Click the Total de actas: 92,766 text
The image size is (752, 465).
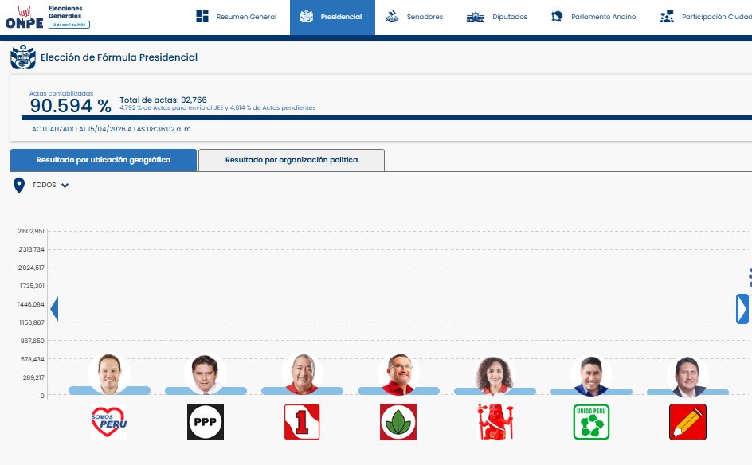(x=163, y=100)
